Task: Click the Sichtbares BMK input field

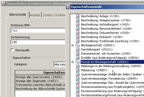Action: pos(38,30)
